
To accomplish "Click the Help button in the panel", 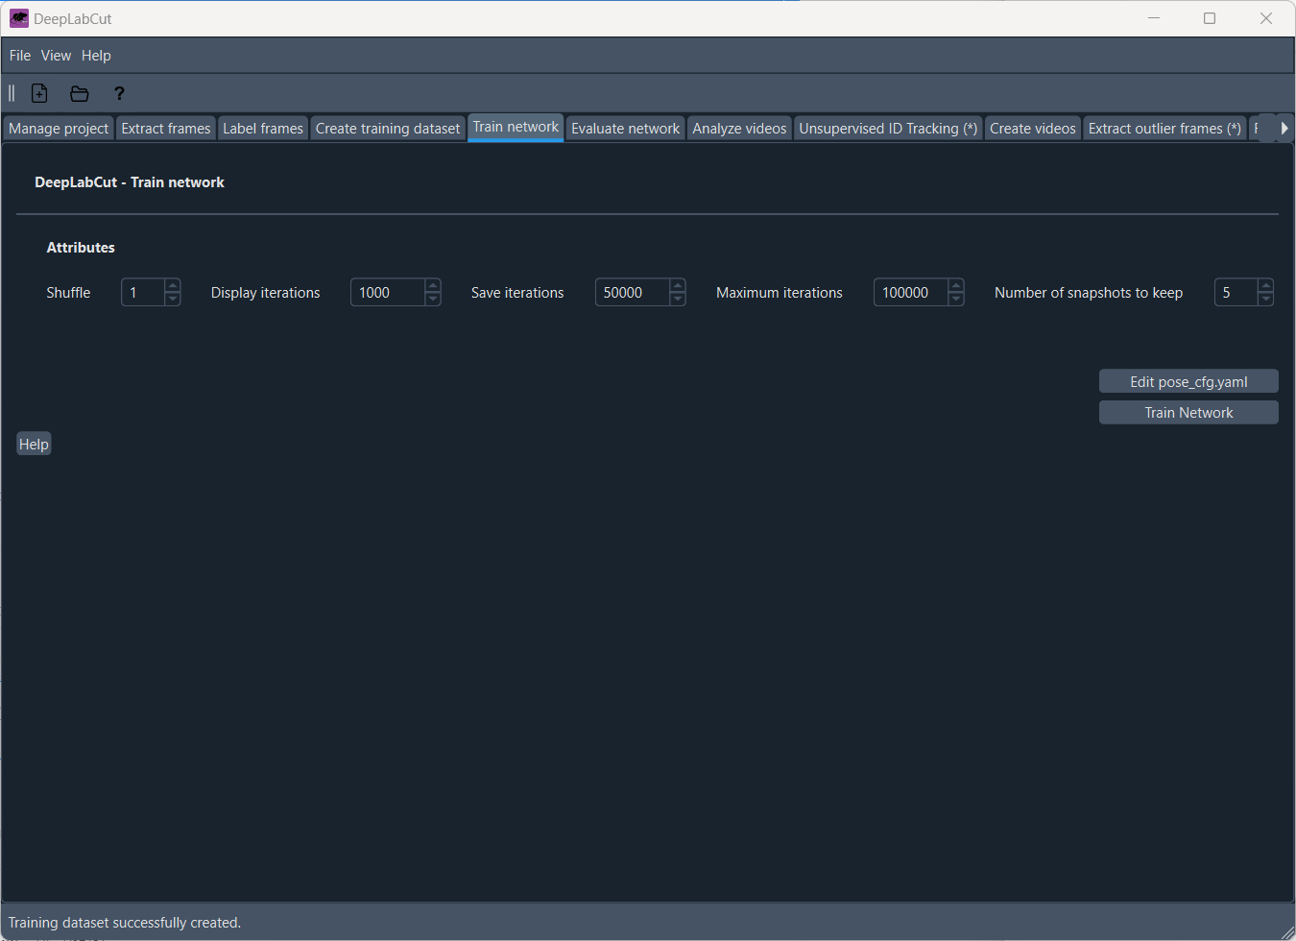I will pos(34,444).
